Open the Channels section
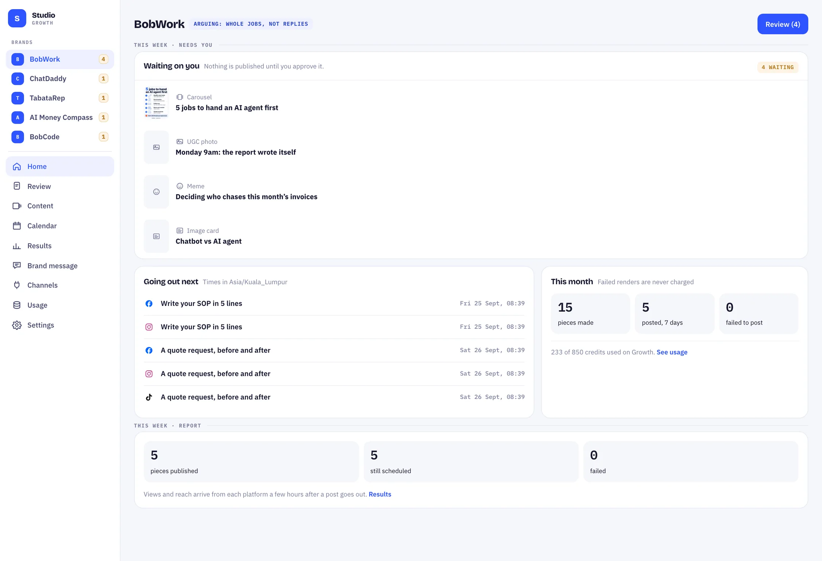The height and width of the screenshot is (561, 822). (60, 285)
